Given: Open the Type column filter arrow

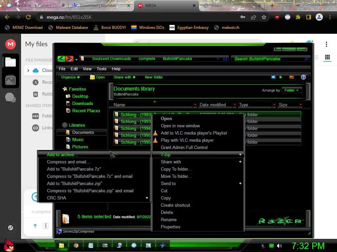Looking at the screenshot, I should click(274, 105).
